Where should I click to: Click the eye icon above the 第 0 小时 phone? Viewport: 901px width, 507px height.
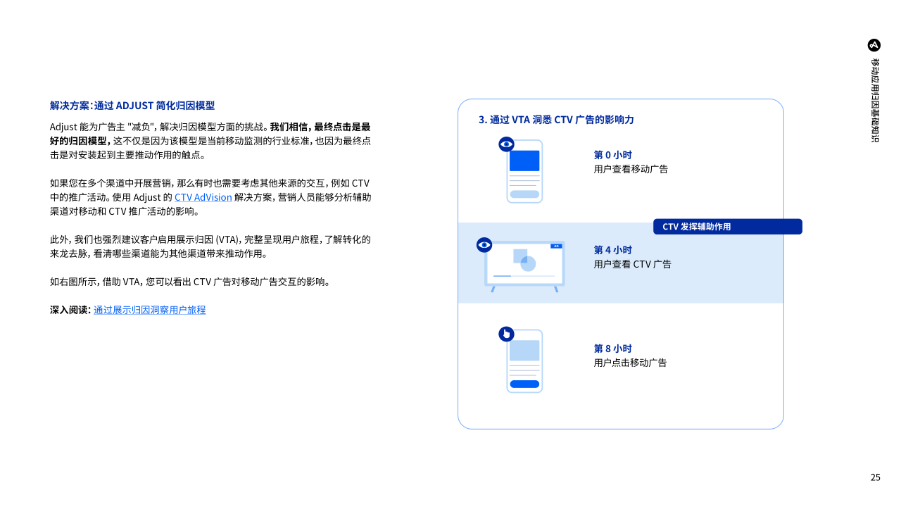(506, 144)
